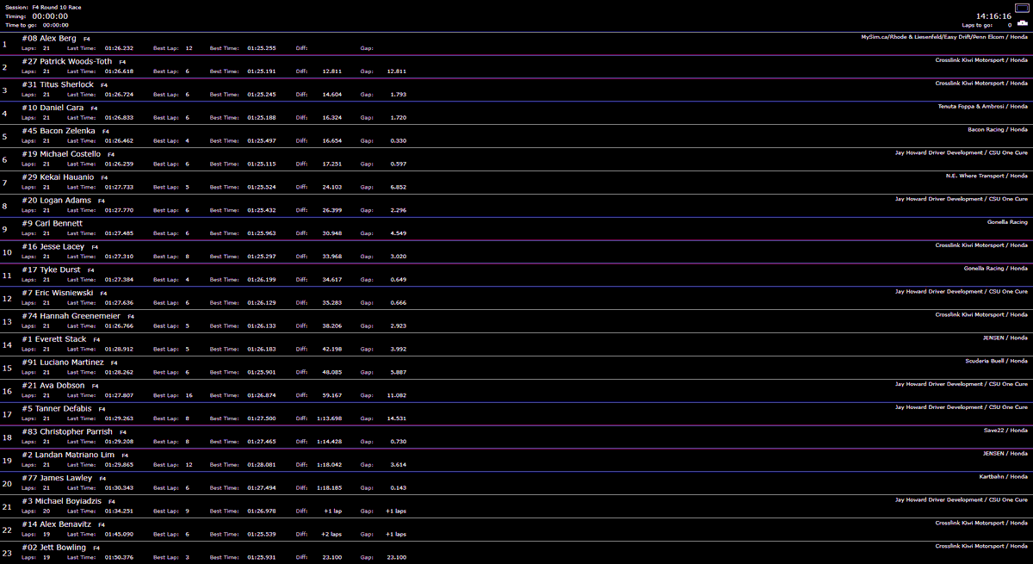Click N.E. Where Transport / Honda team
The height and width of the screenshot is (564, 1033).
click(x=987, y=176)
